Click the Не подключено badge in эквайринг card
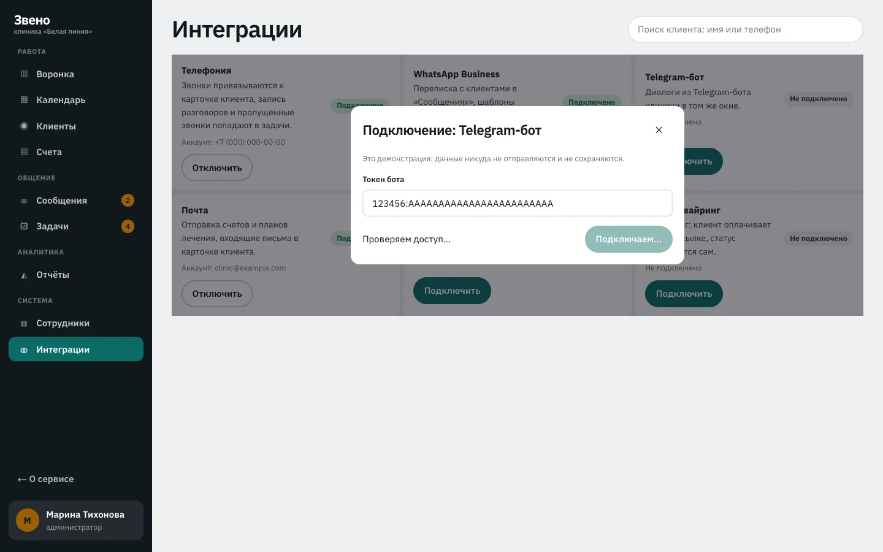This screenshot has height=552, width=883. click(818, 239)
